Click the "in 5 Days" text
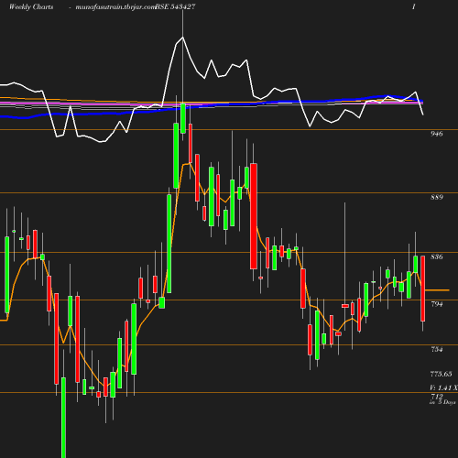The image size is (458, 458). (442, 402)
